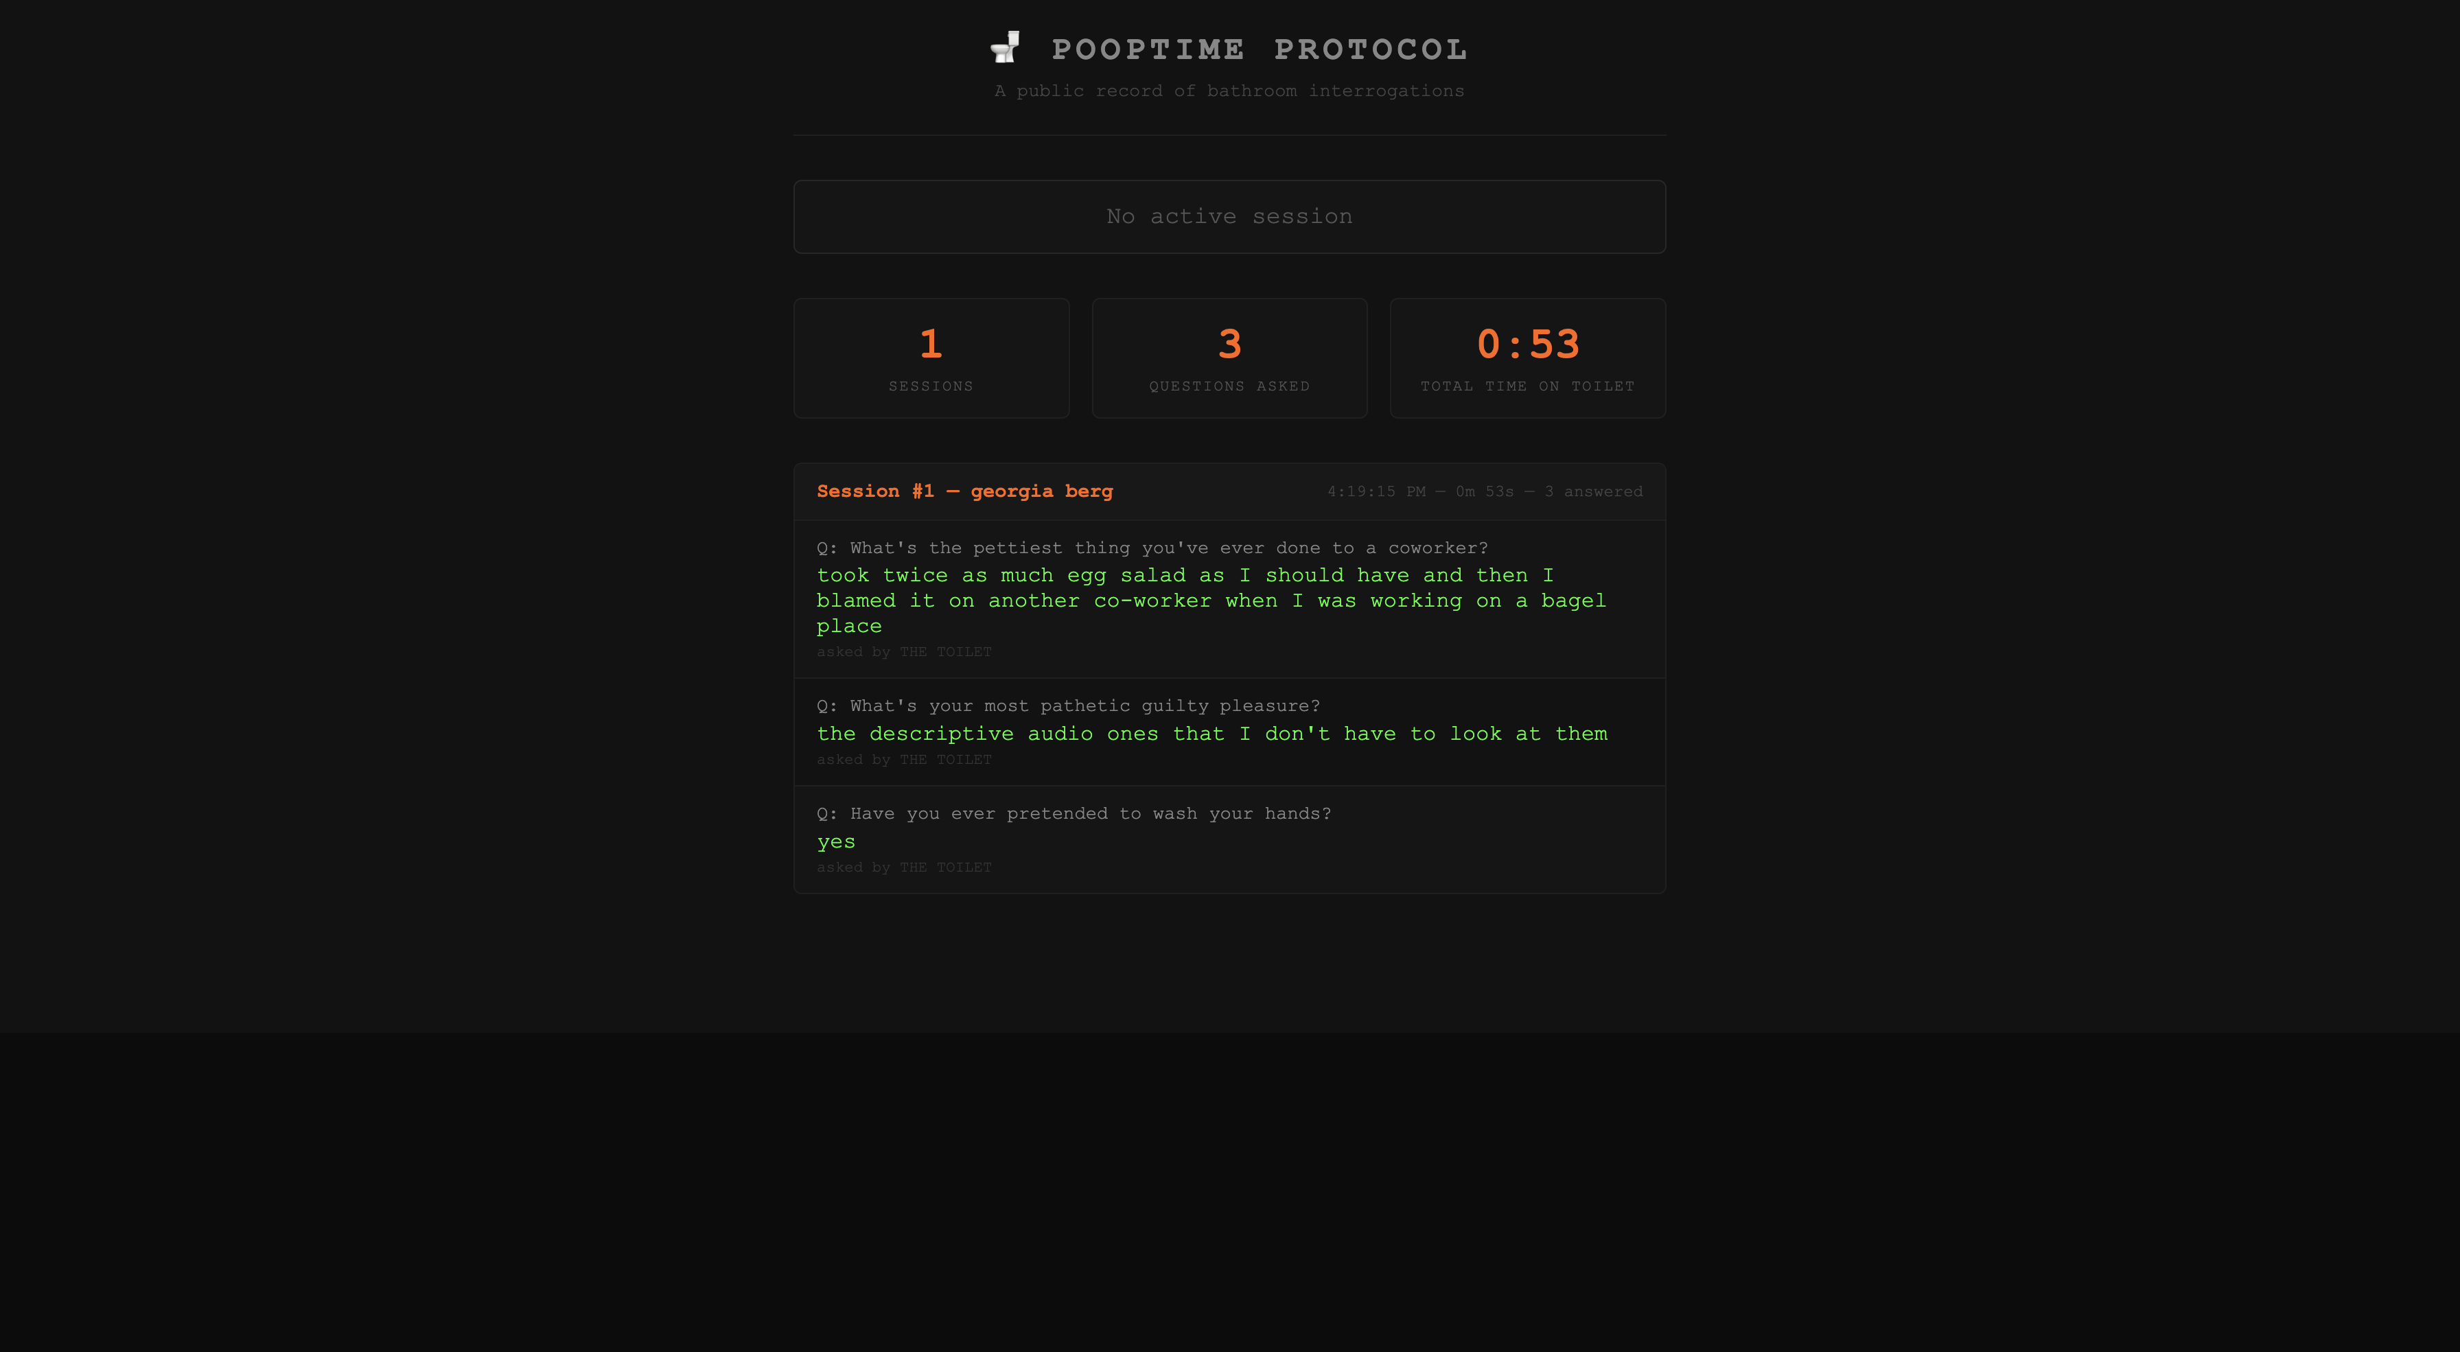This screenshot has height=1352, width=2460.
Task: Click asked by THE TOILET under audio answer
Action: (903, 760)
